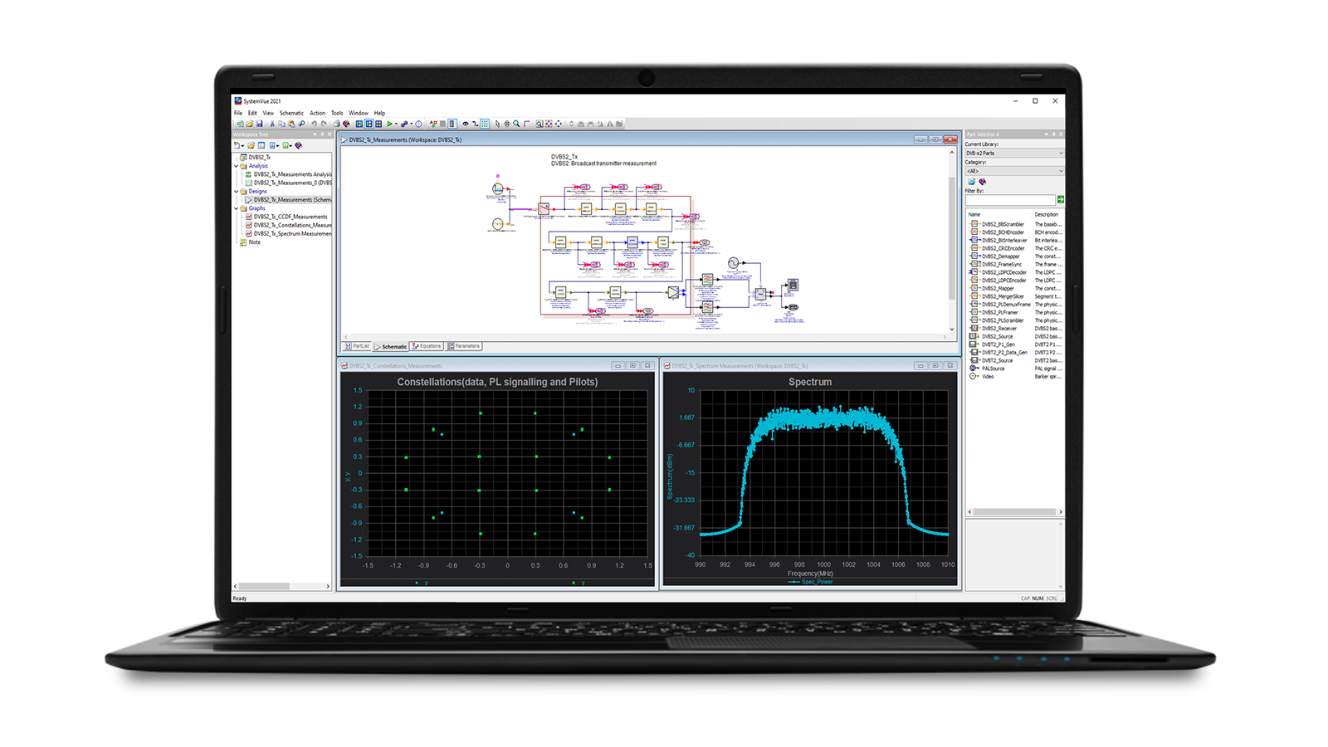Click the purple book icon in Workspace Tree toolbar

pyautogui.click(x=299, y=145)
